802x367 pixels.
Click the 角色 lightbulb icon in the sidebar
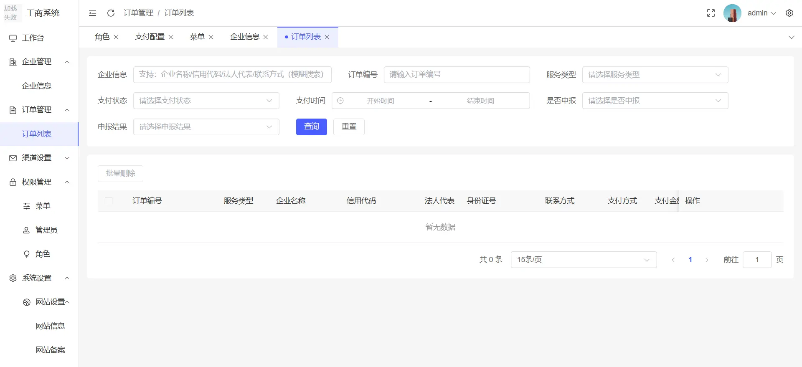pyautogui.click(x=26, y=254)
